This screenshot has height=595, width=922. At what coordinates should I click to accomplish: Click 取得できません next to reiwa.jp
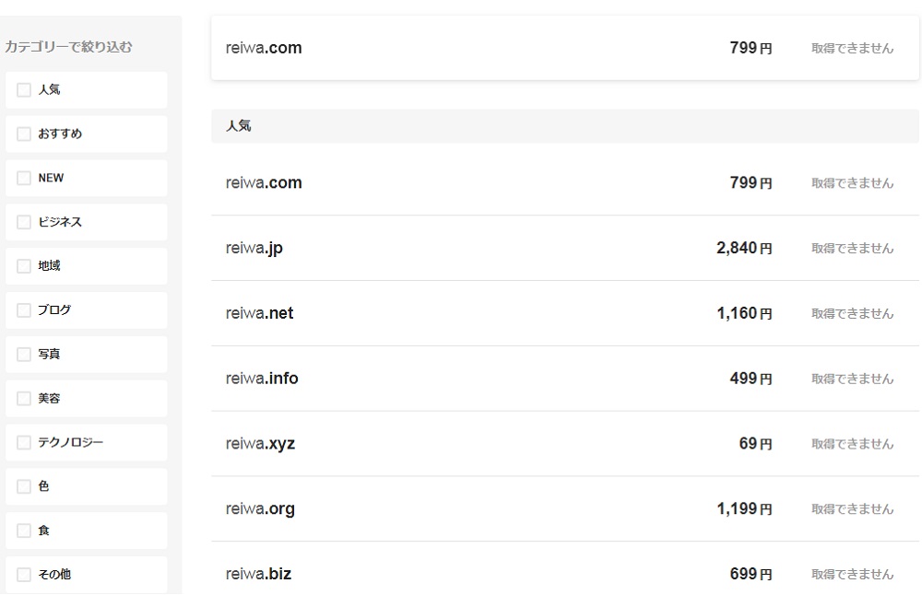pyautogui.click(x=852, y=249)
